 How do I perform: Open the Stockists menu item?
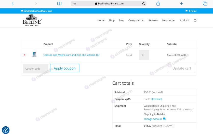(x=184, y=20)
